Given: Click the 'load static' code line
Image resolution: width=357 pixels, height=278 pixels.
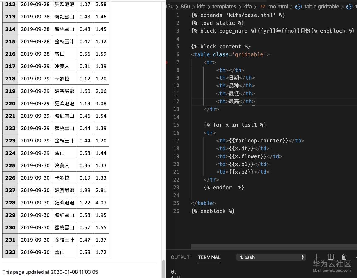Looking at the screenshot, I should click(x=218, y=23).
